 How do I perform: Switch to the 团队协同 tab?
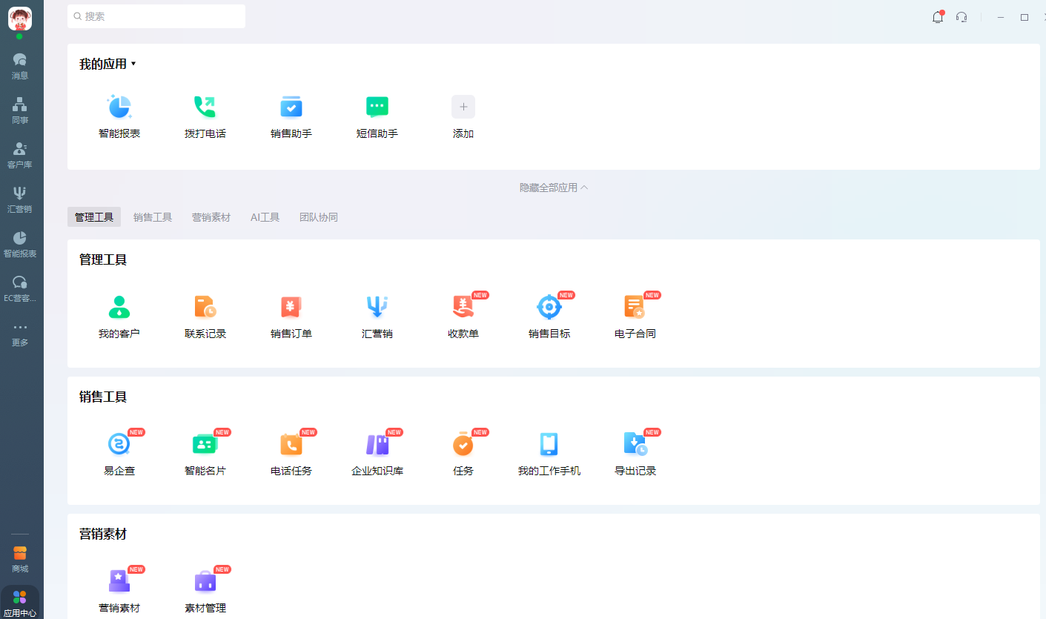coord(319,216)
